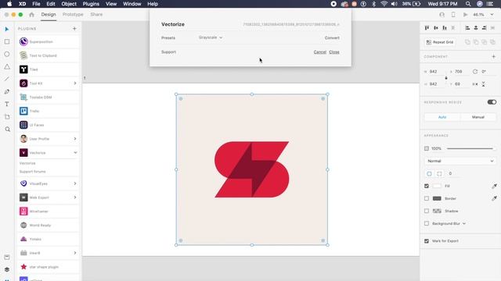Screen dimensions: 501x281
Task: Click Close in Vectorize dialog
Action: point(334,52)
